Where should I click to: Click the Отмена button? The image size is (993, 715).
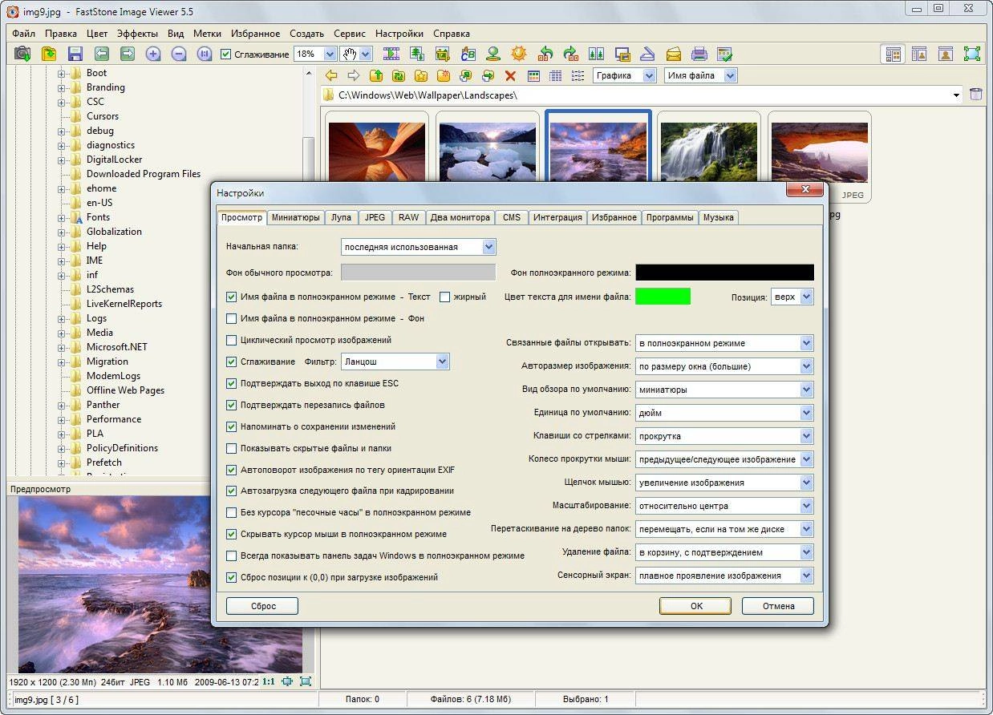point(778,606)
